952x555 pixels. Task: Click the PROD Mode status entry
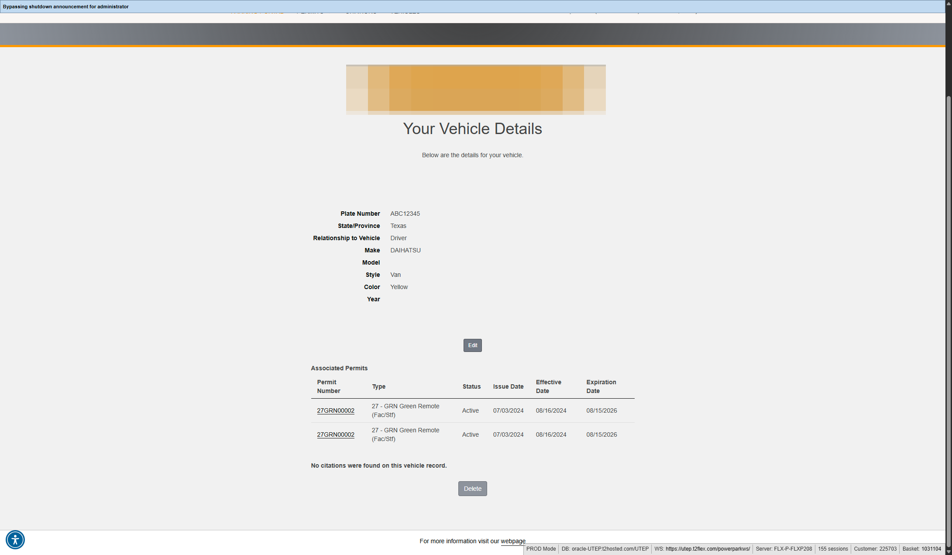click(541, 549)
